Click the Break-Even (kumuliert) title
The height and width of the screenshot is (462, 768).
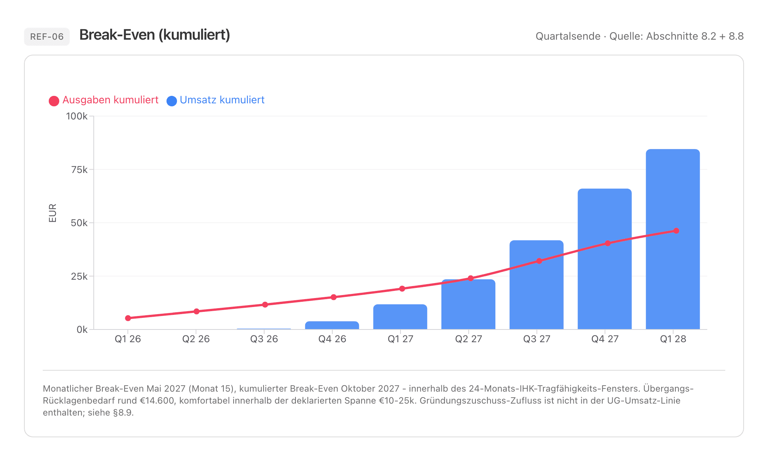pyautogui.click(x=154, y=35)
